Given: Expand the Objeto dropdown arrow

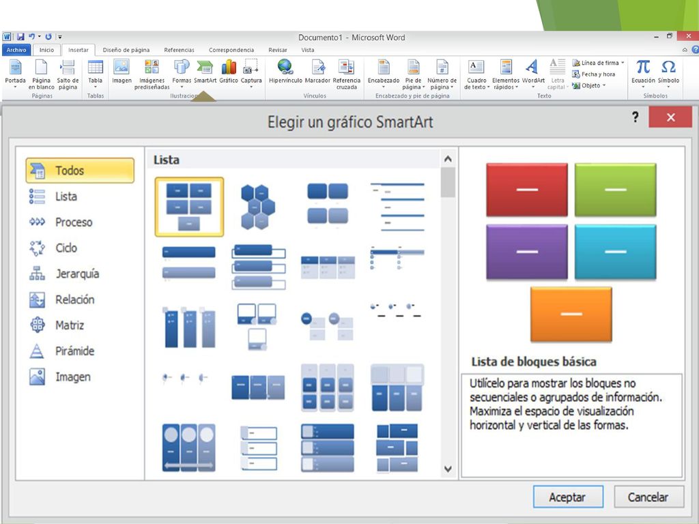Looking at the screenshot, I should click(604, 85).
